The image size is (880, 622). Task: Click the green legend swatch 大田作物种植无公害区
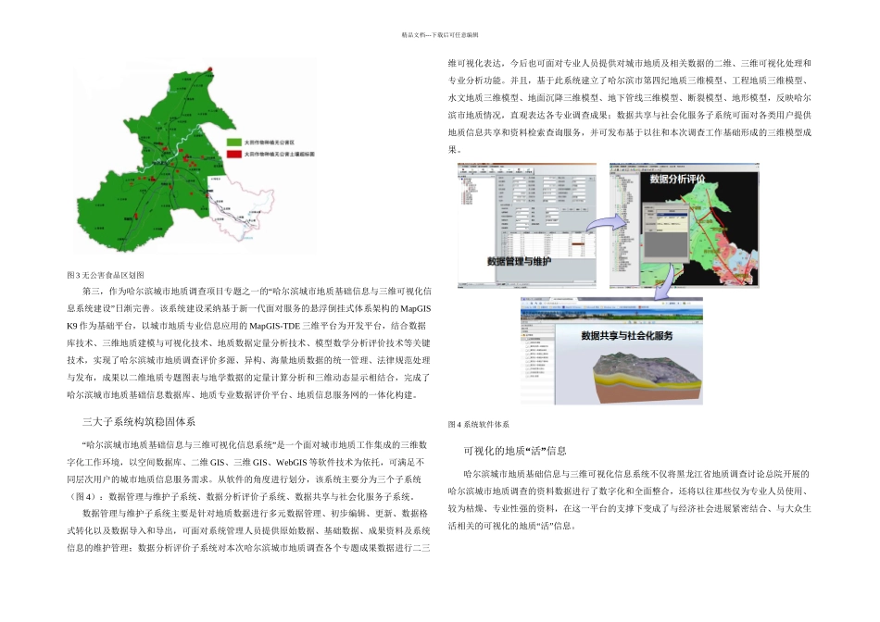click(234, 143)
